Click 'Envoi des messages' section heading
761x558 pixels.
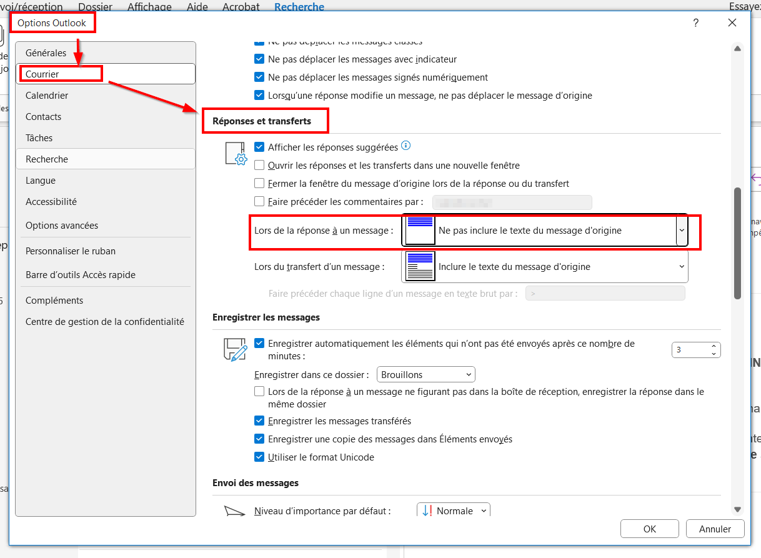(x=256, y=483)
